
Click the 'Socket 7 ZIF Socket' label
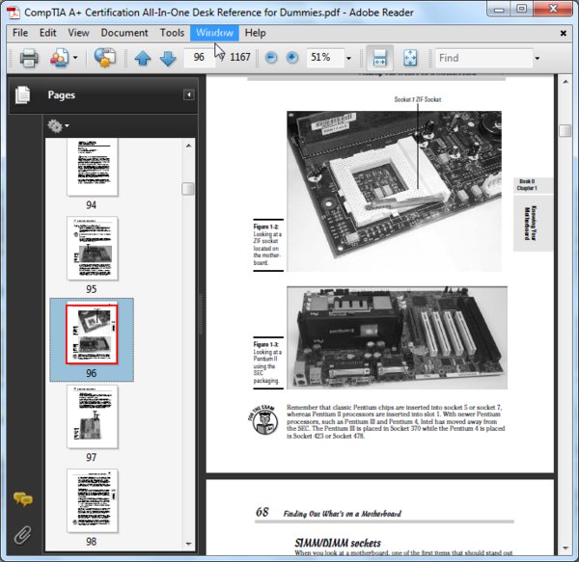[x=418, y=99]
